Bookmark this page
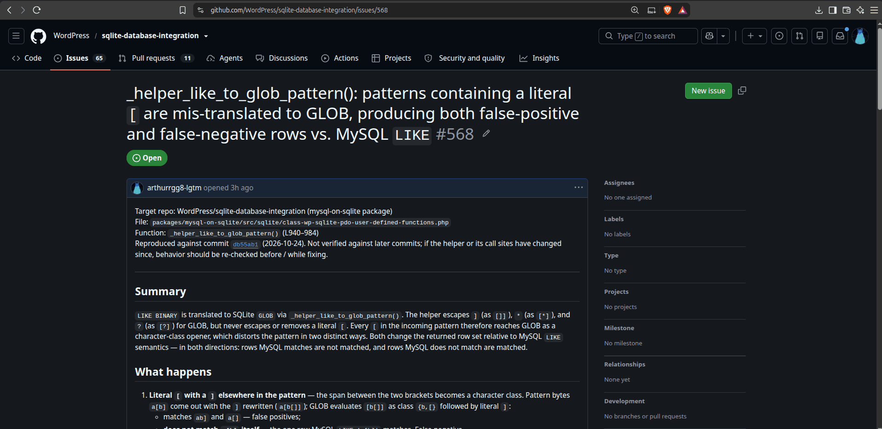 pos(183,10)
